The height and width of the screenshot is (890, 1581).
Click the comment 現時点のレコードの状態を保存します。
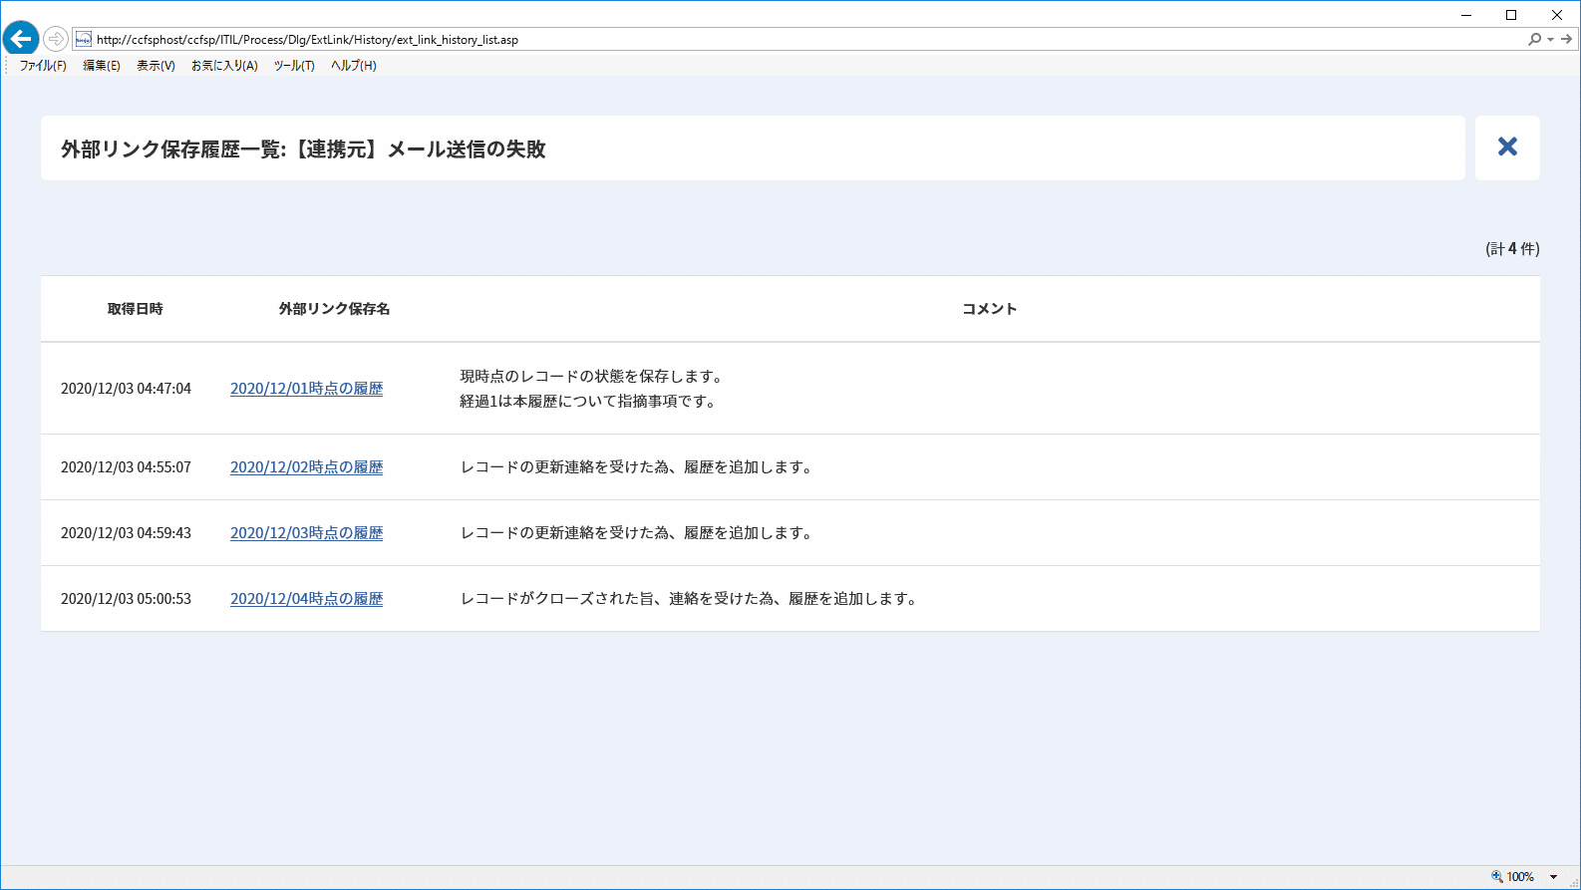tap(592, 377)
